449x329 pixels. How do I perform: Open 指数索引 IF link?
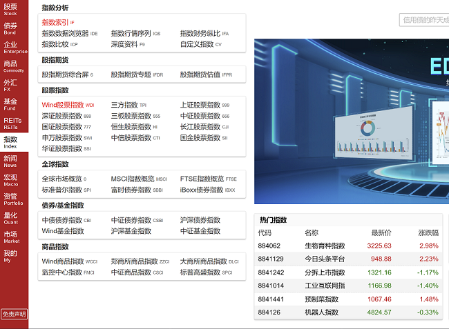tap(58, 22)
